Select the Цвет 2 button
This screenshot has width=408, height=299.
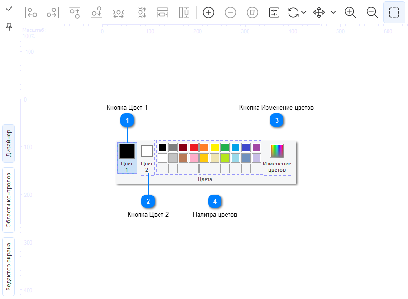147,158
